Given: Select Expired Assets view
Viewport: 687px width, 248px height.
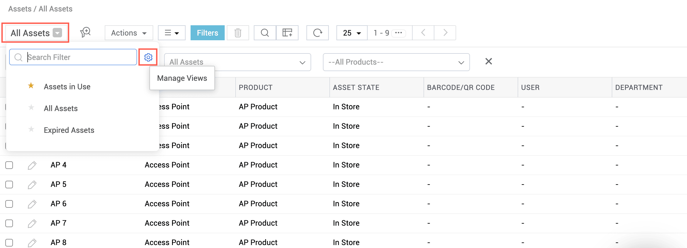Looking at the screenshot, I should pos(69,130).
